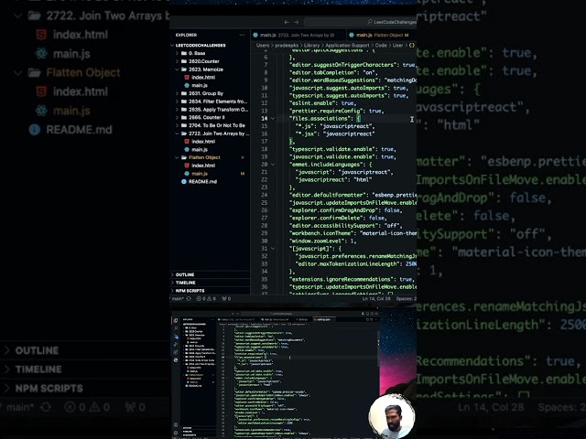Switch to settings.json tab in small window
This screenshot has width=586, height=439.
(323, 319)
